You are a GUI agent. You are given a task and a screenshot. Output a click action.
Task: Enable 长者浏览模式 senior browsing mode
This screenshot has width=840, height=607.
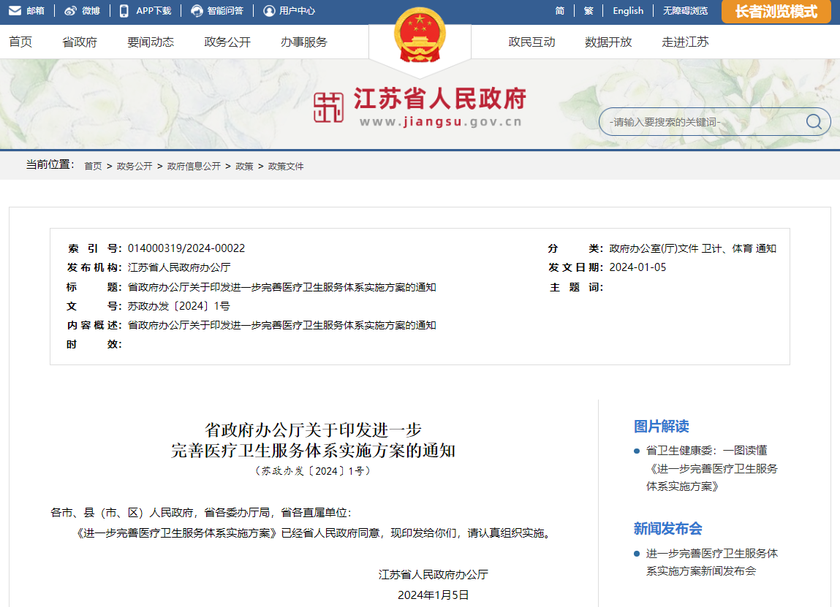click(x=776, y=11)
